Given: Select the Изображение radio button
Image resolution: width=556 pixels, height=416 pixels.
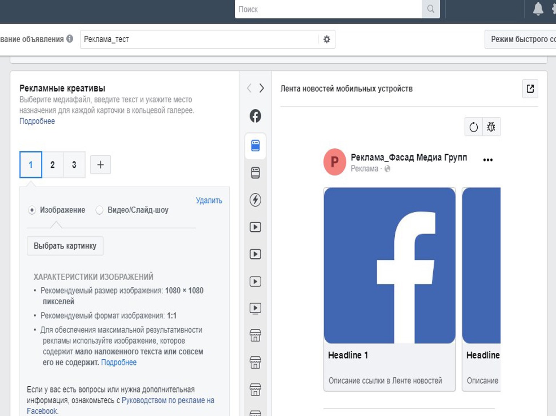Looking at the screenshot, I should click(32, 210).
